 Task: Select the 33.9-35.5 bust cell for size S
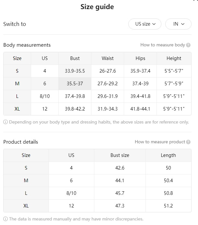75,71
